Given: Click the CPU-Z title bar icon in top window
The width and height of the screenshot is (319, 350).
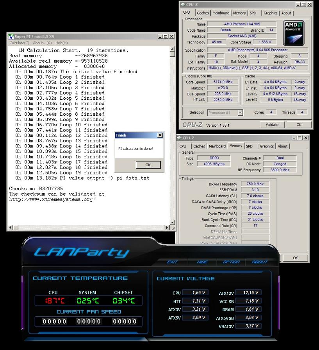Looking at the screenshot, I should click(183, 4).
